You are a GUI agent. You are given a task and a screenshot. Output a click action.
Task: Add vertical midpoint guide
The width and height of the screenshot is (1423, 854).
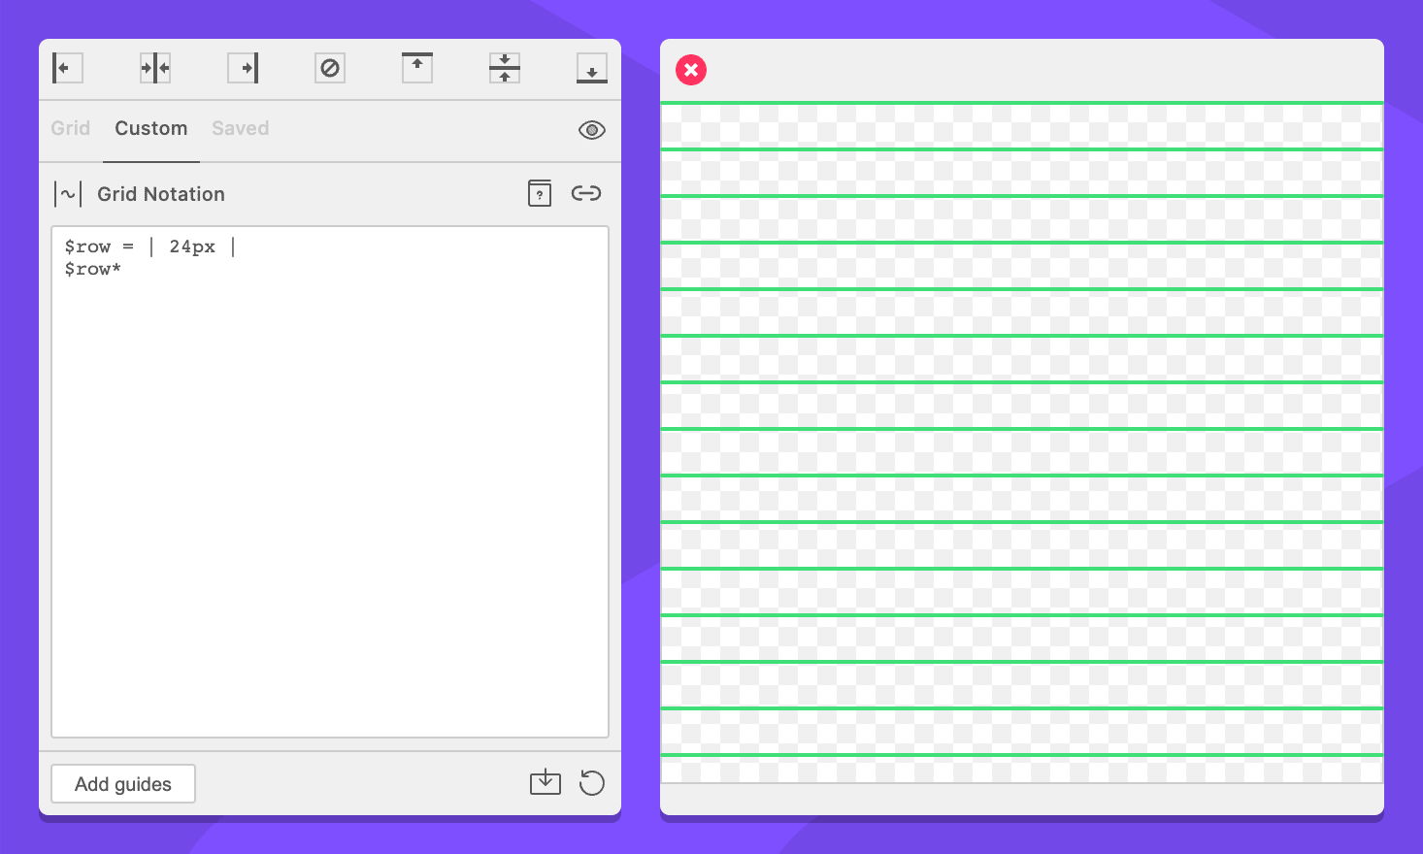pyautogui.click(x=155, y=68)
